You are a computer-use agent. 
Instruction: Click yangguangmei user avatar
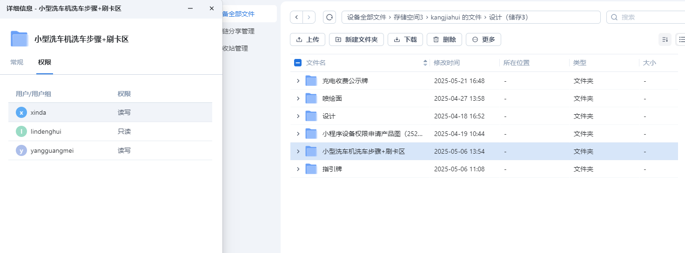point(21,150)
